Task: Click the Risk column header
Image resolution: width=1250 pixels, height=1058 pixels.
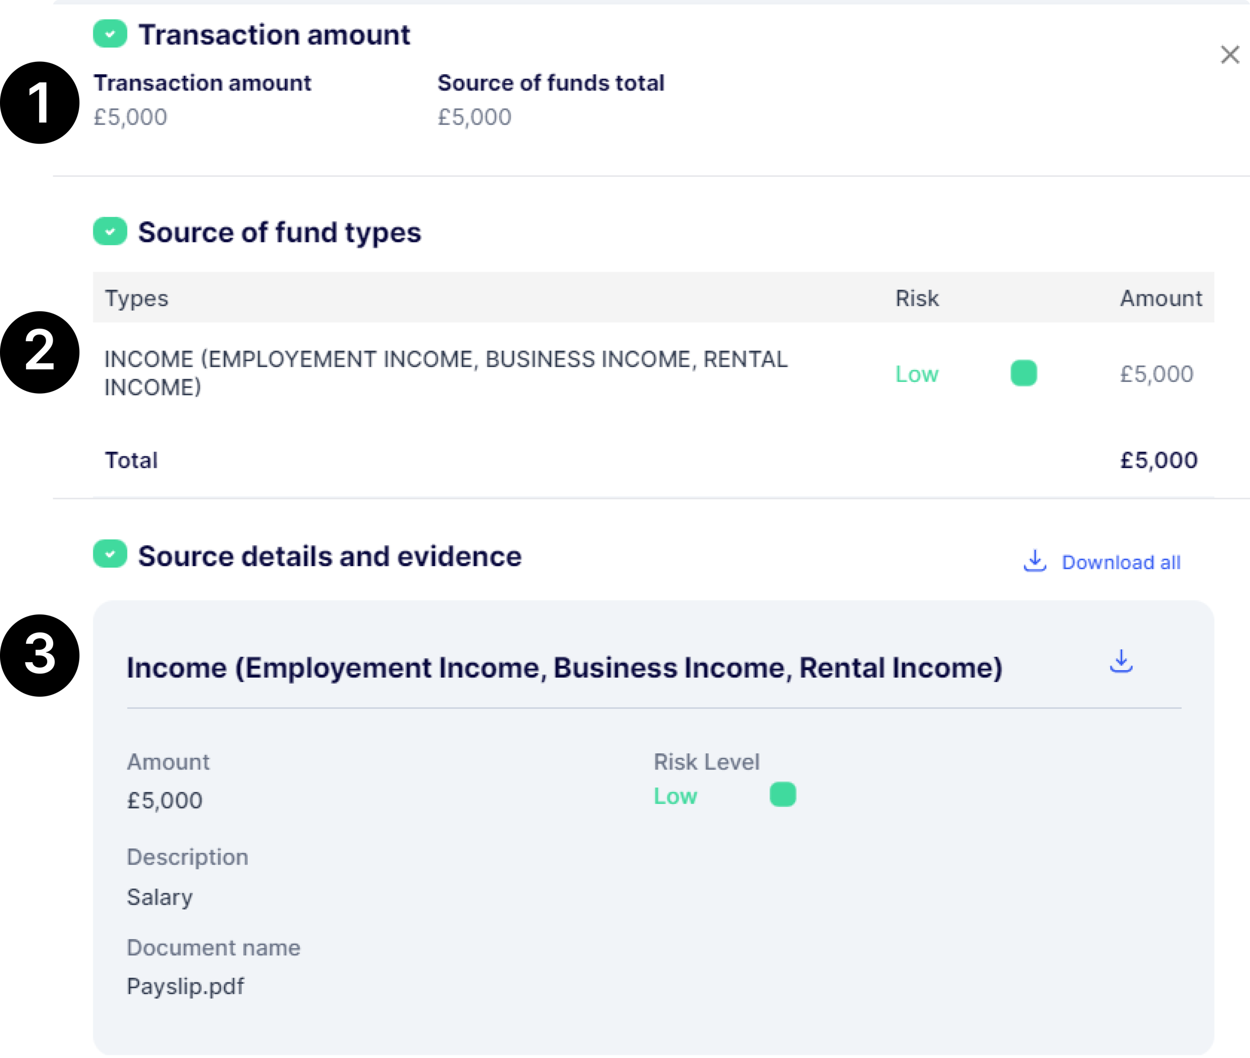Action: click(x=916, y=298)
